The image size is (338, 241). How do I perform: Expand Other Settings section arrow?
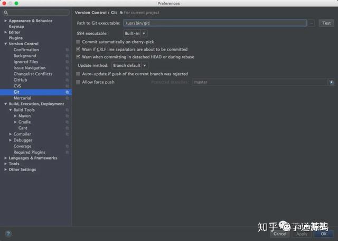pos(6,169)
